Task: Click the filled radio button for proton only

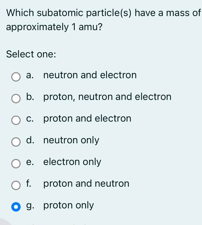Action: coord(15,207)
